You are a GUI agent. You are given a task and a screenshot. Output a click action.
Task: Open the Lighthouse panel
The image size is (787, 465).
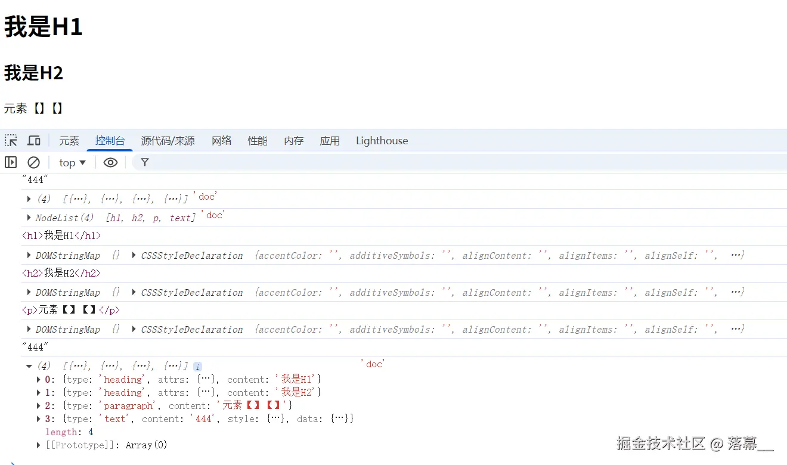382,140
